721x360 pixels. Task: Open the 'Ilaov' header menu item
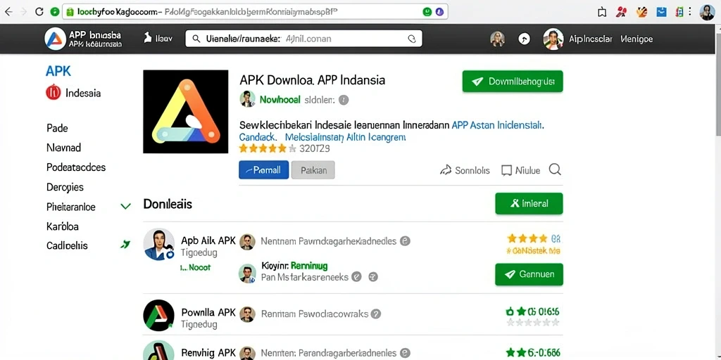click(x=158, y=39)
